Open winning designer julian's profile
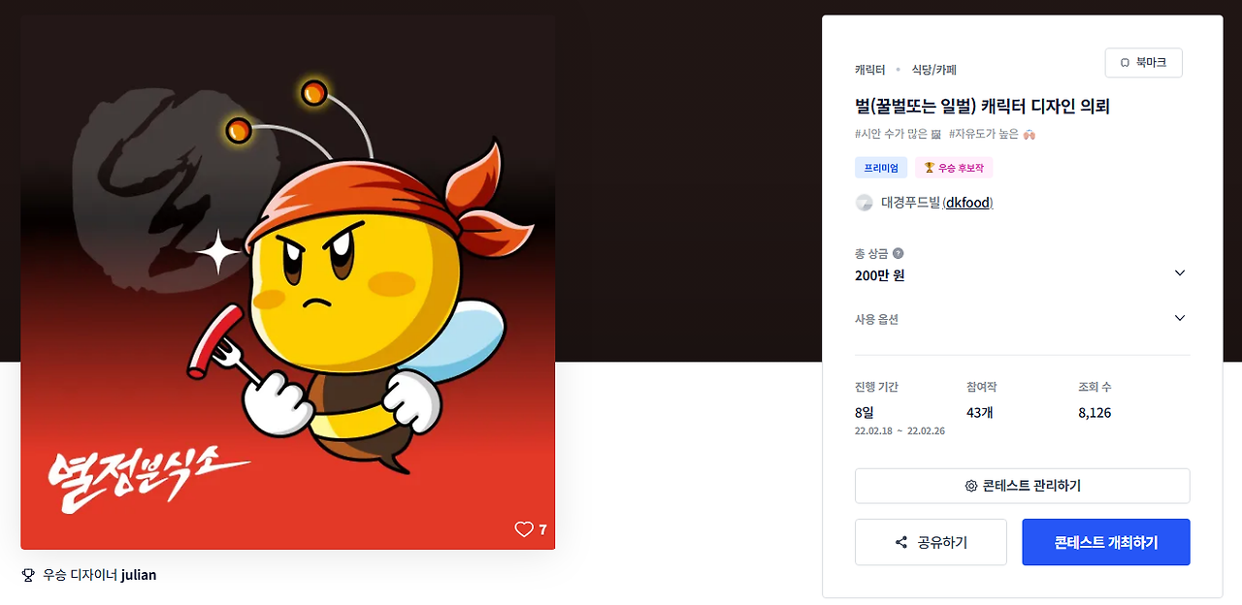This screenshot has width=1242, height=605. click(139, 575)
